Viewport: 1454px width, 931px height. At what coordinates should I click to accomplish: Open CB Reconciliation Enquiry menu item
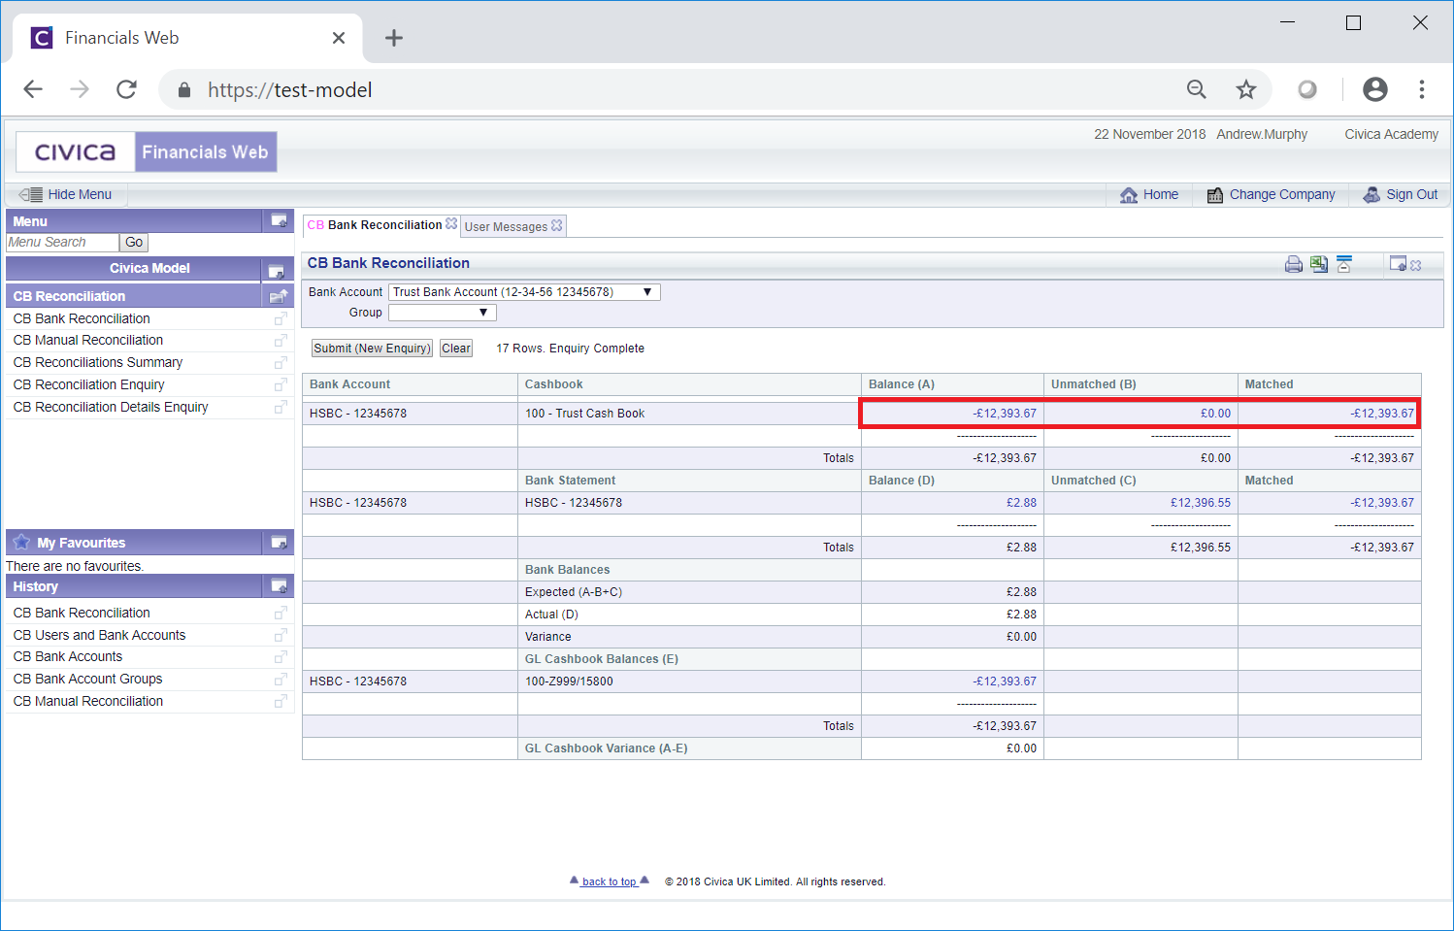point(89,385)
